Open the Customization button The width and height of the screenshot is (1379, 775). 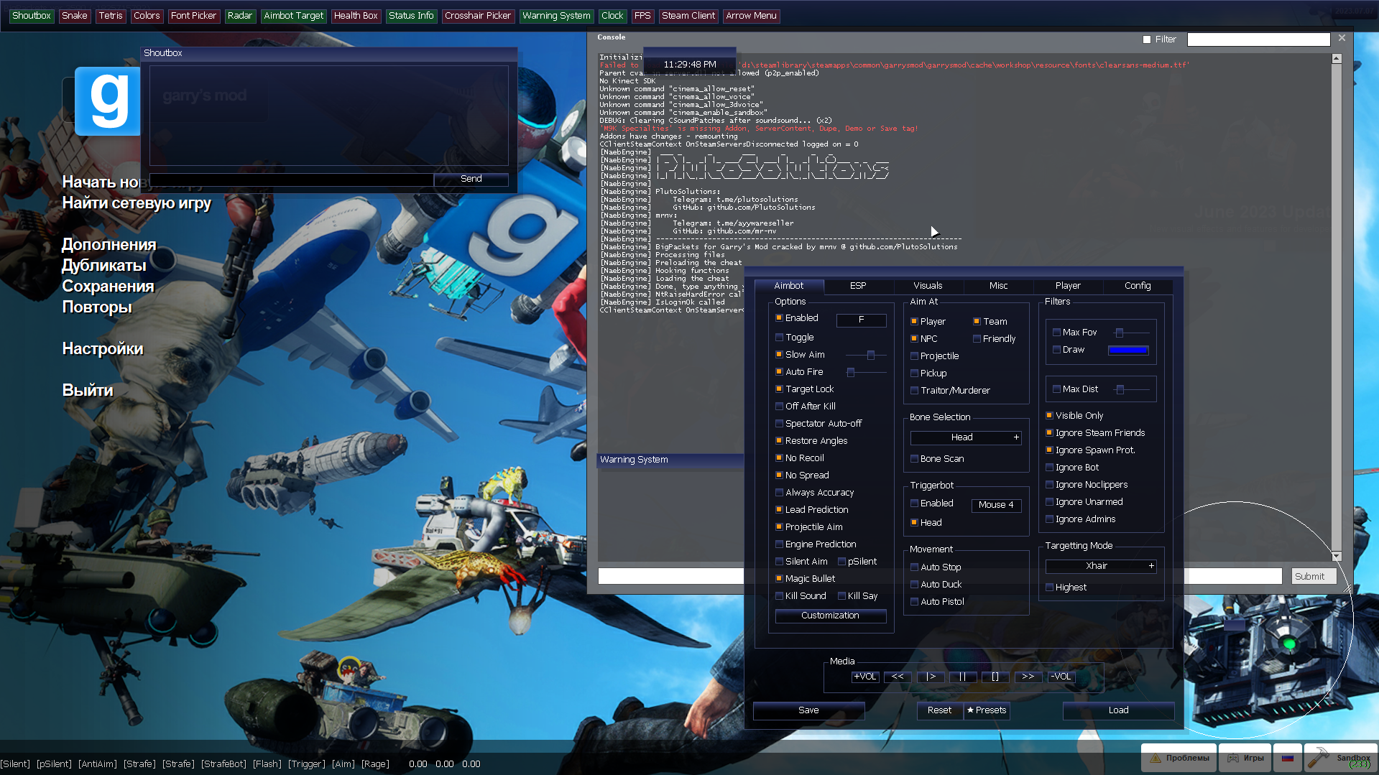coord(830,616)
